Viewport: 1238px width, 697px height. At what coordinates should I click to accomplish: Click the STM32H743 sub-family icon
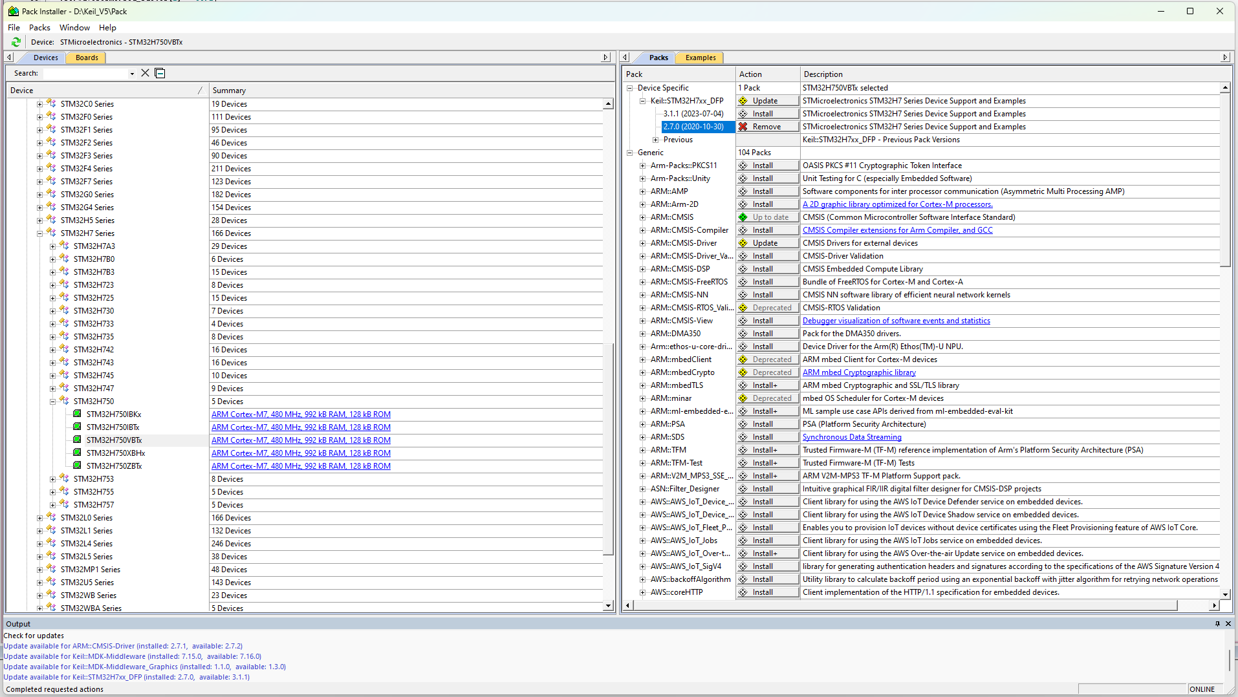(x=64, y=362)
